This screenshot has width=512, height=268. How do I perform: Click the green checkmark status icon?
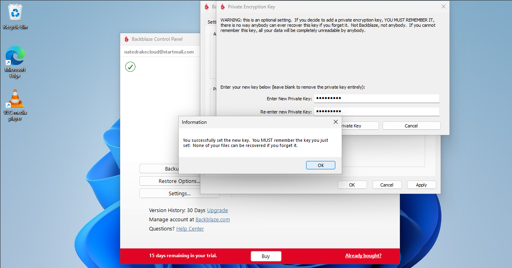click(x=130, y=67)
